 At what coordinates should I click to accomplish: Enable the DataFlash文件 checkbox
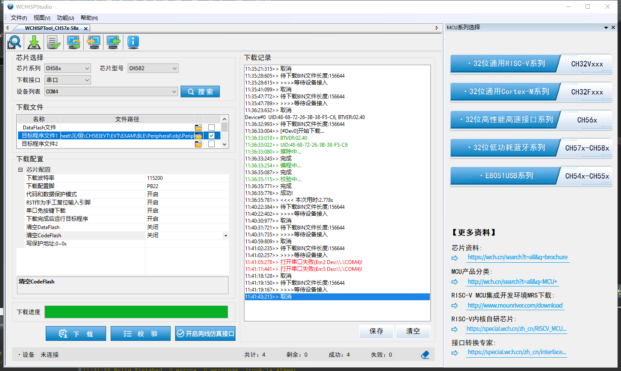click(x=211, y=128)
